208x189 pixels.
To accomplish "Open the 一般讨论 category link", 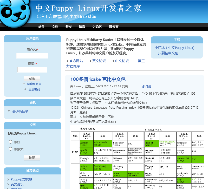I will click(x=145, y=86).
